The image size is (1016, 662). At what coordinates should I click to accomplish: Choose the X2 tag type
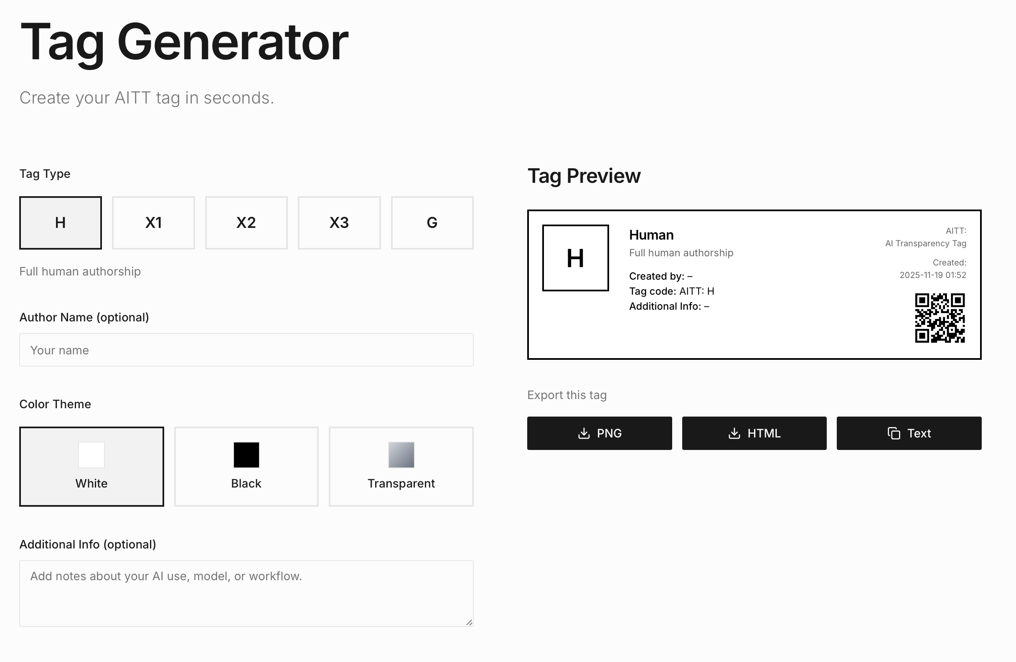pyautogui.click(x=246, y=222)
